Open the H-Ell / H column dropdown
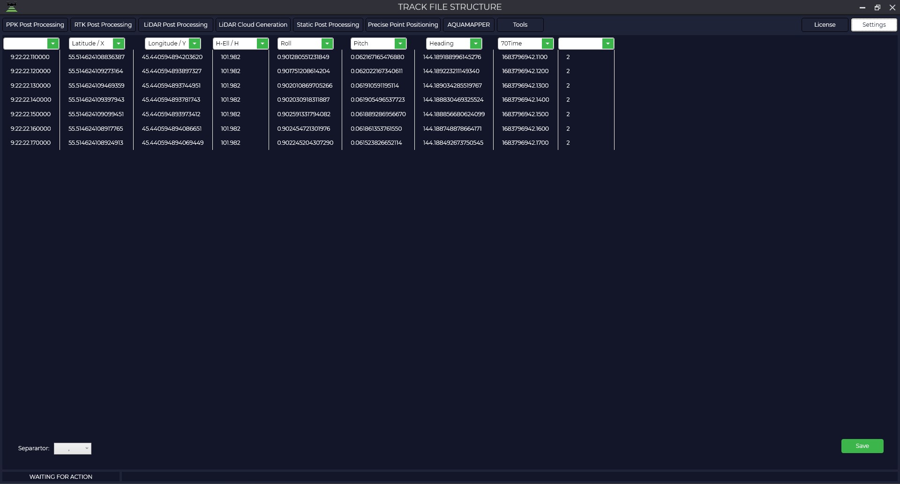The height and width of the screenshot is (484, 900). [x=262, y=44]
